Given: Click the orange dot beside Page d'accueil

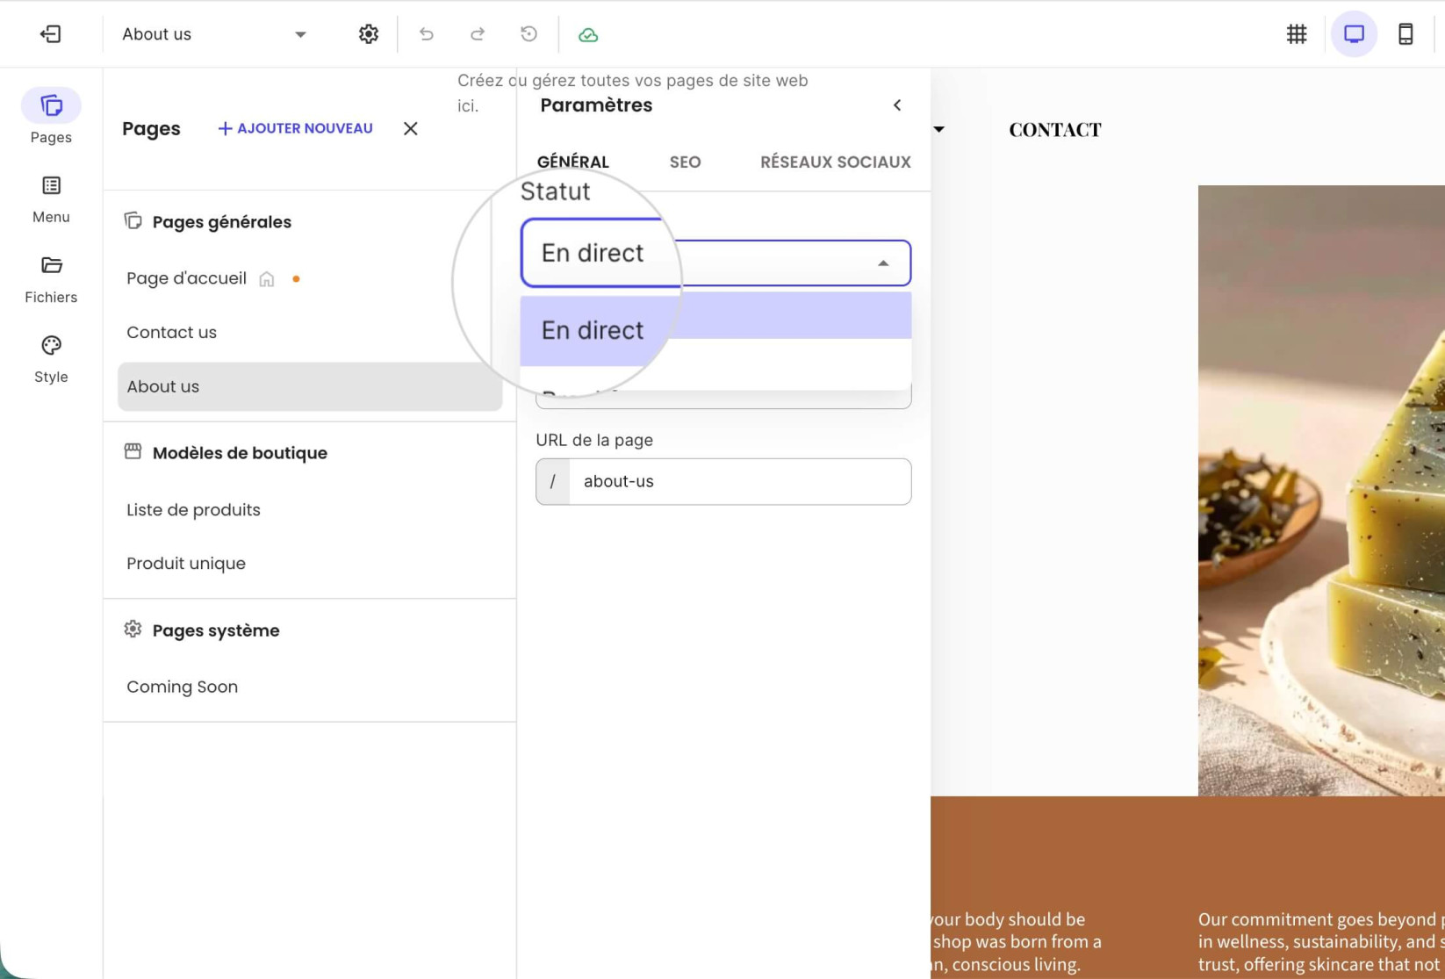Looking at the screenshot, I should [296, 279].
